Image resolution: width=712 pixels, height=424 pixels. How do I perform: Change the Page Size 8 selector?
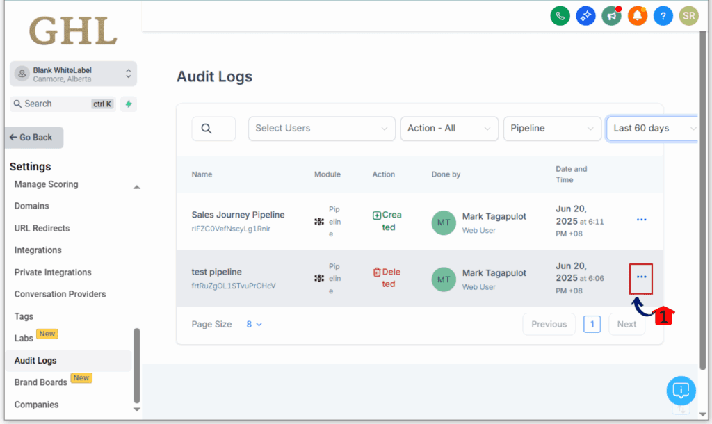tap(254, 324)
